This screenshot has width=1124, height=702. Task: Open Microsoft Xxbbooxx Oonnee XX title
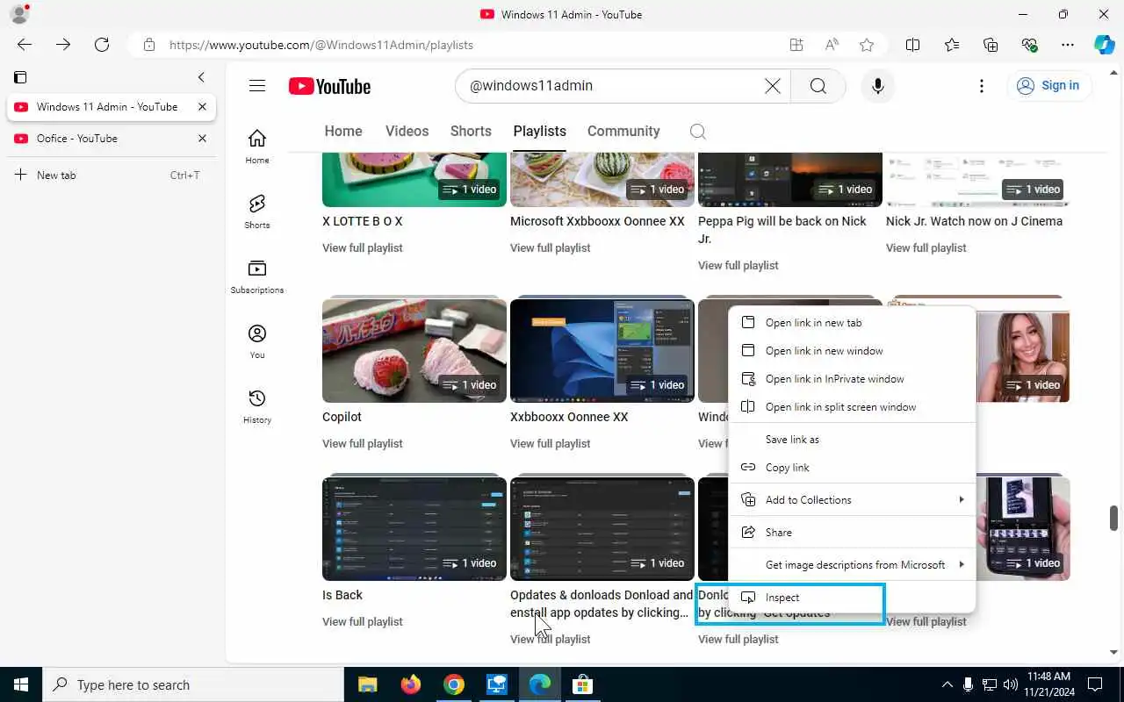pyautogui.click(x=597, y=221)
